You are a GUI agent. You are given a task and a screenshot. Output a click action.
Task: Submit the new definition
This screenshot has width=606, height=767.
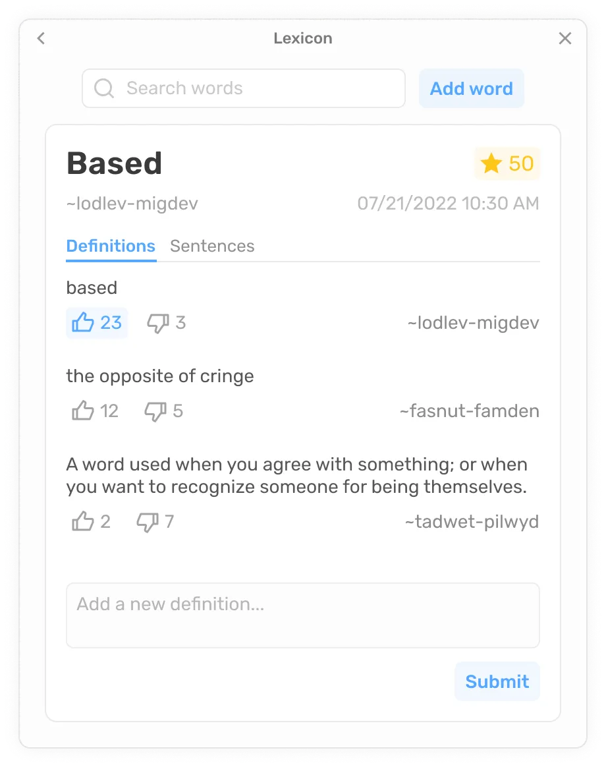point(497,681)
